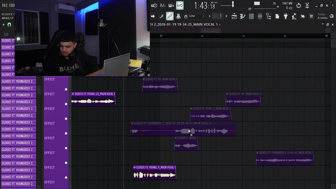The image size is (336, 189).
Task: Expand the small arrow left of green magnet
Action: point(4,25)
